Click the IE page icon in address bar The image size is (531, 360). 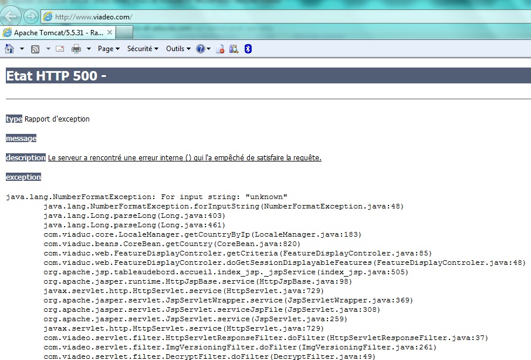pyautogui.click(x=48, y=16)
